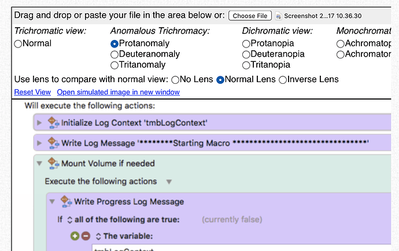
Task: Open simulated image in new window link
Action: pos(119,92)
